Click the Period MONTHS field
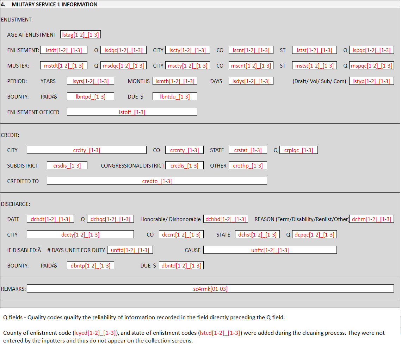The height and width of the screenshot is (352, 401). click(x=175, y=81)
